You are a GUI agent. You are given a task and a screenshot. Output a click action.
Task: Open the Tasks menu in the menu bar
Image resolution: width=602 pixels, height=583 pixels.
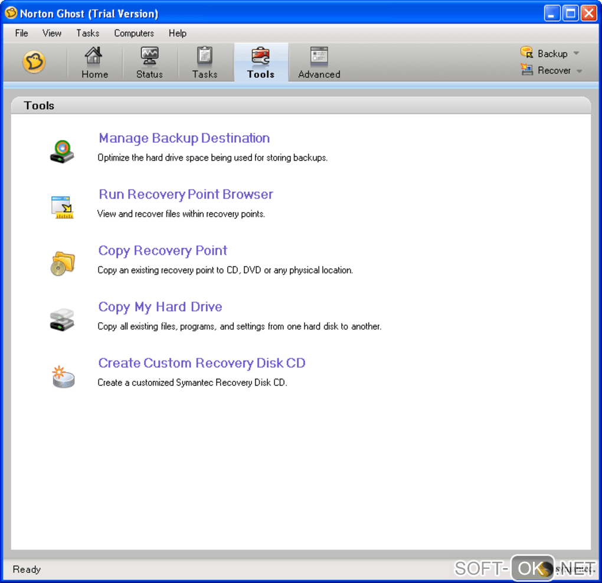(x=88, y=34)
